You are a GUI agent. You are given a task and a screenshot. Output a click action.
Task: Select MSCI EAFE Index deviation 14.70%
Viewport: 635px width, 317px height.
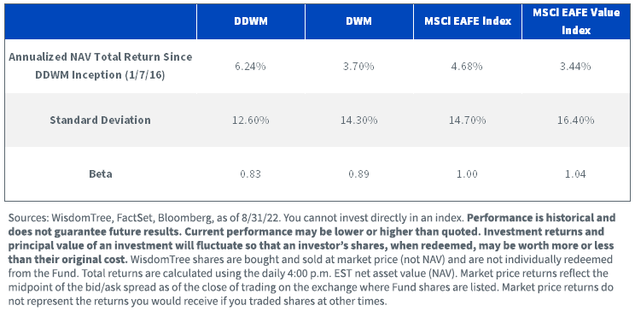tap(468, 120)
